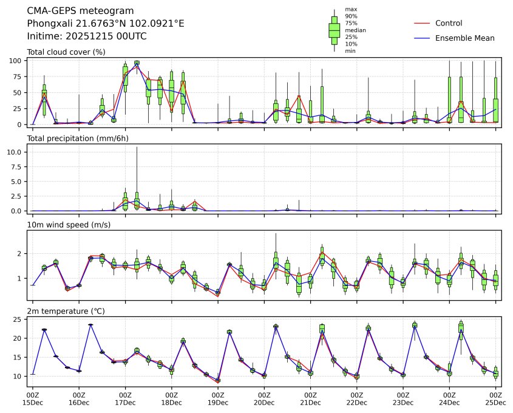Select the 00Z 20Dec time axis label

264,398
